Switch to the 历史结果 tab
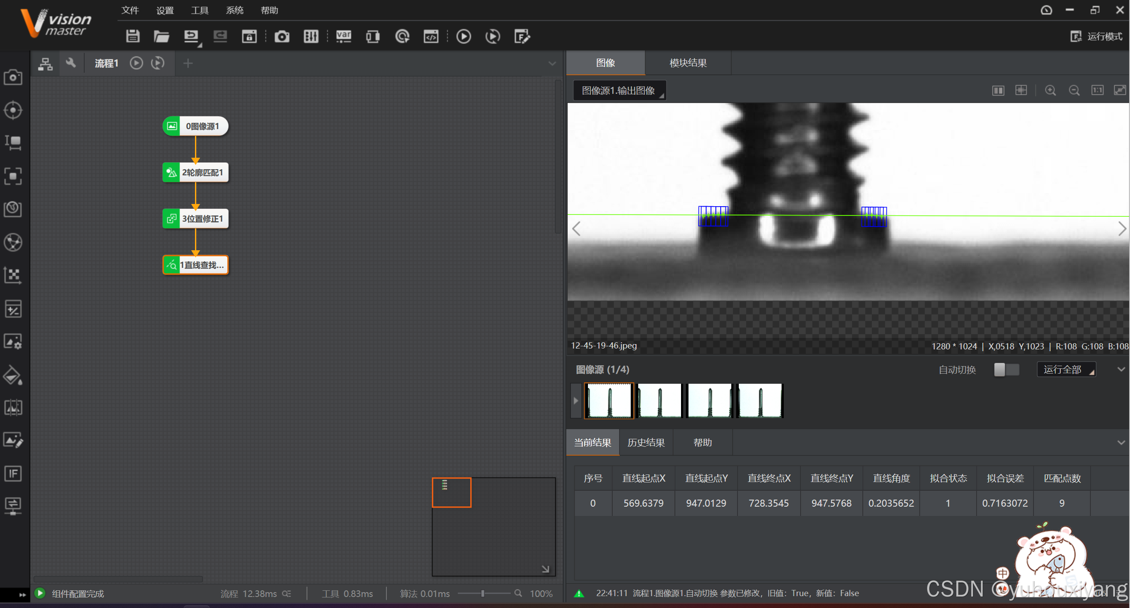 [646, 442]
